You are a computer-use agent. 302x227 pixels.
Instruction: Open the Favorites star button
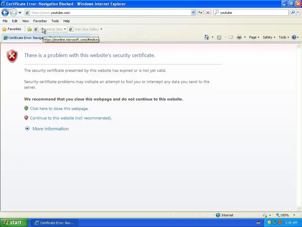pos(12,29)
